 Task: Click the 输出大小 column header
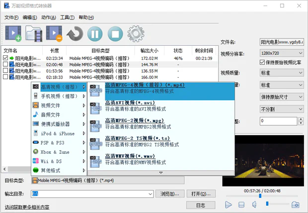click(x=150, y=51)
